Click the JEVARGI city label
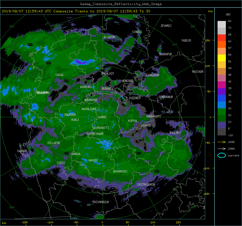 click(166, 26)
